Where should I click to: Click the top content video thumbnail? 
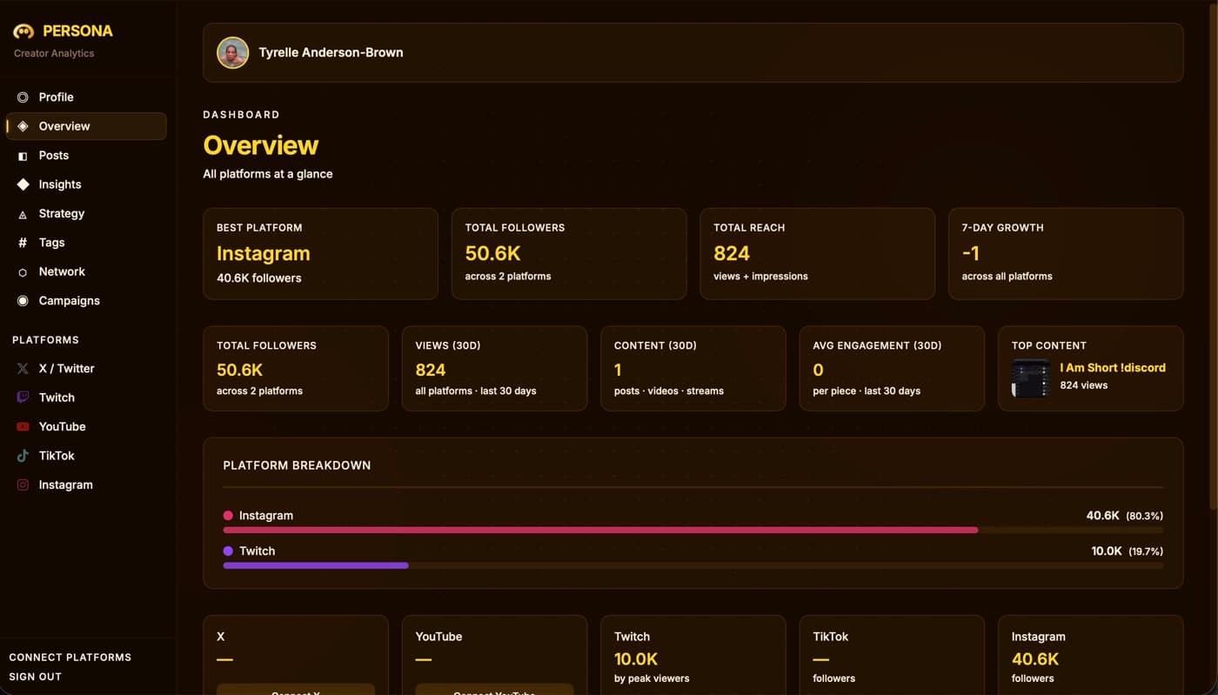point(1031,378)
